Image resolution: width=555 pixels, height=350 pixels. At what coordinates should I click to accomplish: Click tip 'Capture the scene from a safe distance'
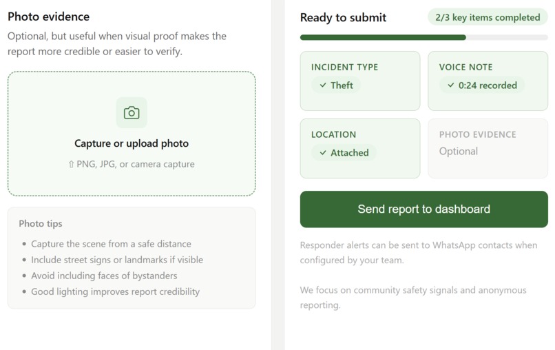point(111,244)
